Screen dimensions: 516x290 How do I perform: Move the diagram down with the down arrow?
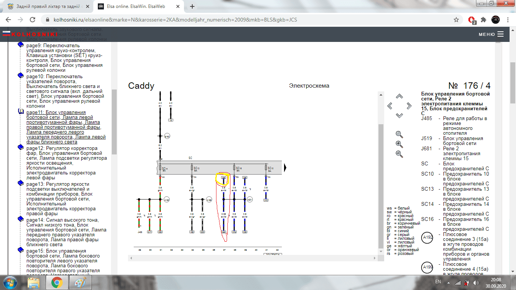pyautogui.click(x=399, y=115)
